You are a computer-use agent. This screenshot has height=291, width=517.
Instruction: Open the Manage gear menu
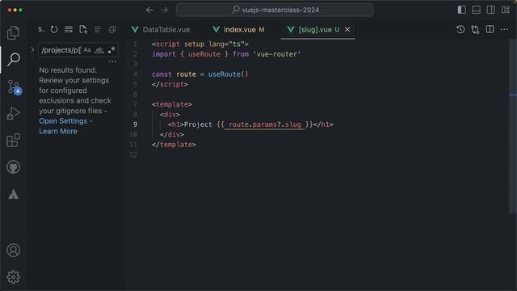13,277
